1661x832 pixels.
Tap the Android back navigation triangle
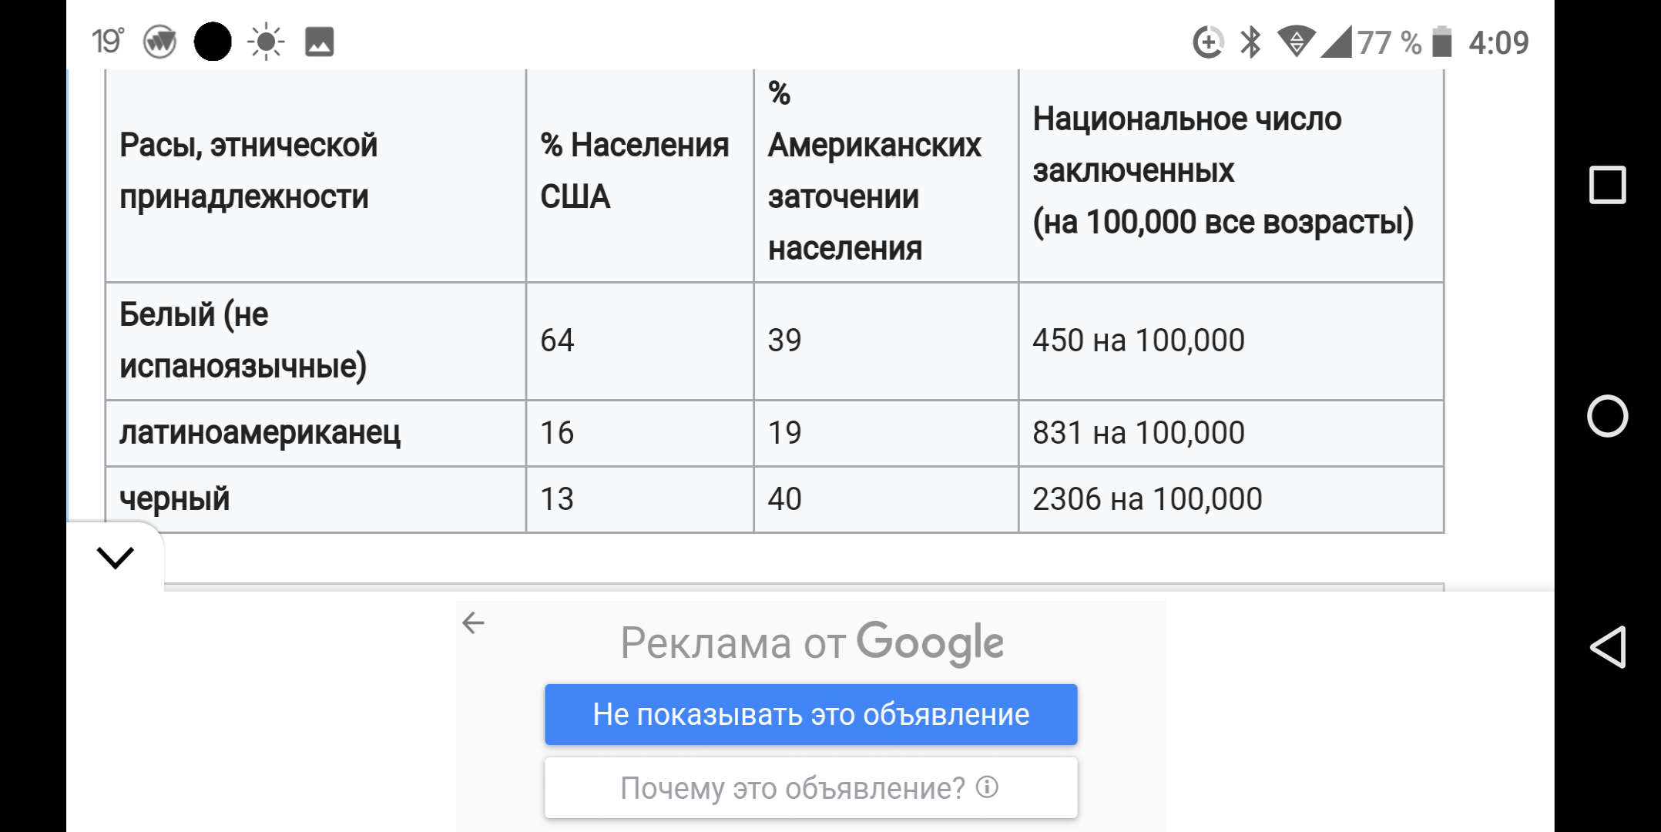[1608, 647]
